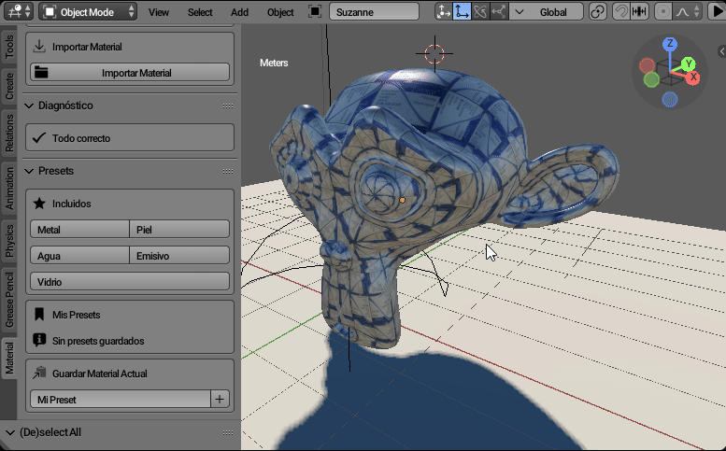
Task: Open the Select menu
Action: 200,12
